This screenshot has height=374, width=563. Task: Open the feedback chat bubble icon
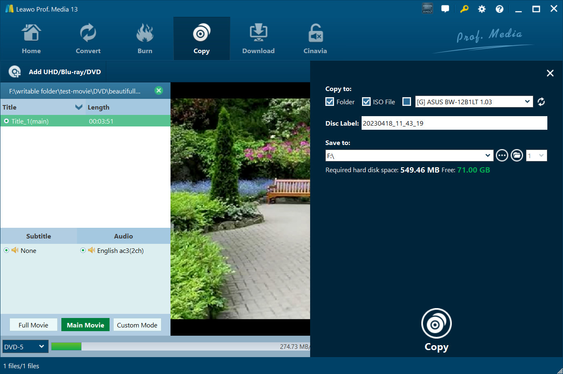445,9
